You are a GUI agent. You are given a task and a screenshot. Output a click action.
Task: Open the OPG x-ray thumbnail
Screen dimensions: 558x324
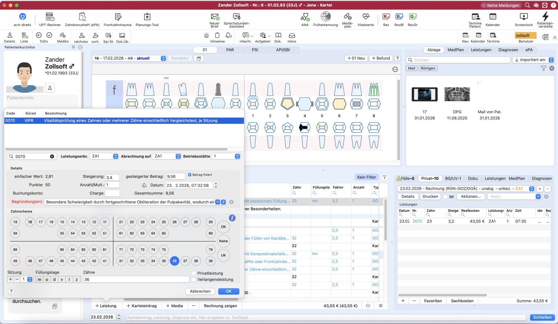click(457, 95)
